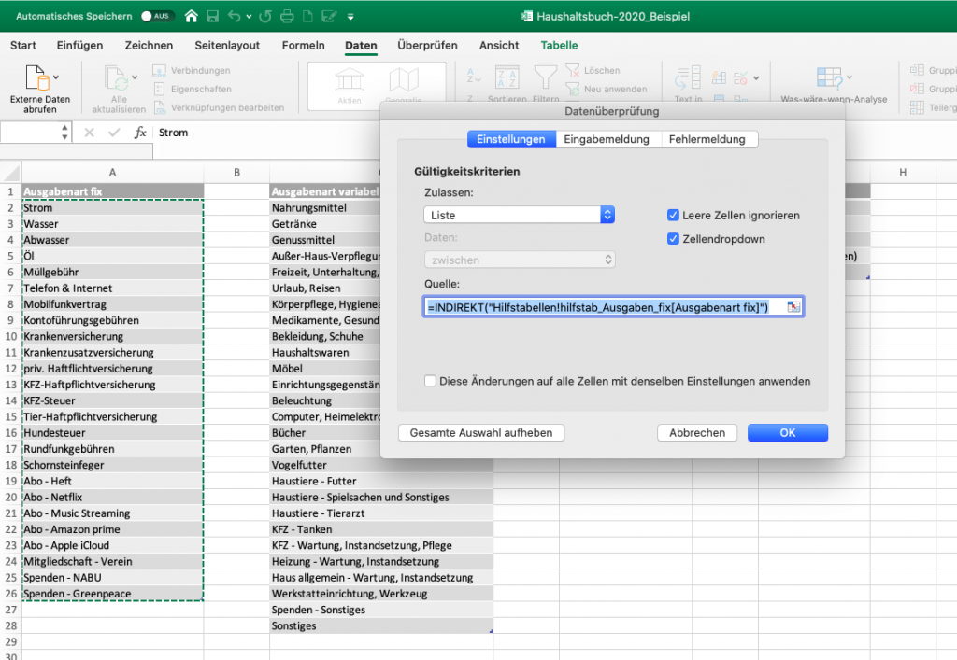The height and width of the screenshot is (660, 957).
Task: Open the Start ribbon tab
Action: coord(23,45)
